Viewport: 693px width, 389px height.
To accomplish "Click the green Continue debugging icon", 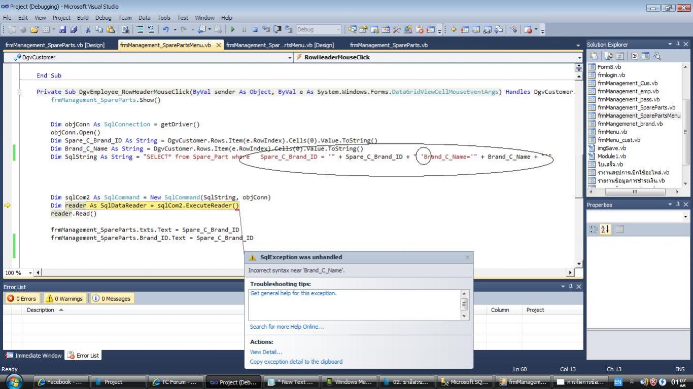I will [233, 30].
